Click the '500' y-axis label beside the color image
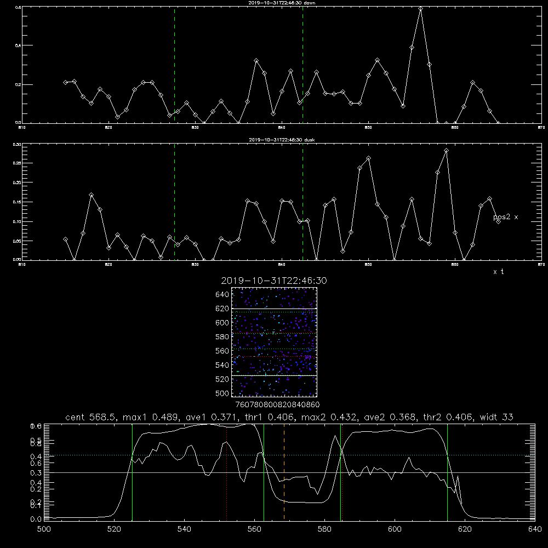 (x=222, y=393)
